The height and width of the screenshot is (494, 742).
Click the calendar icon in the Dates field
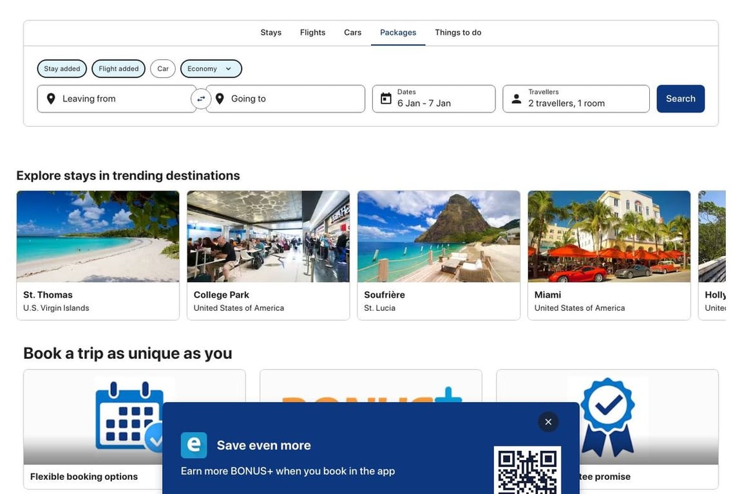[x=385, y=97]
